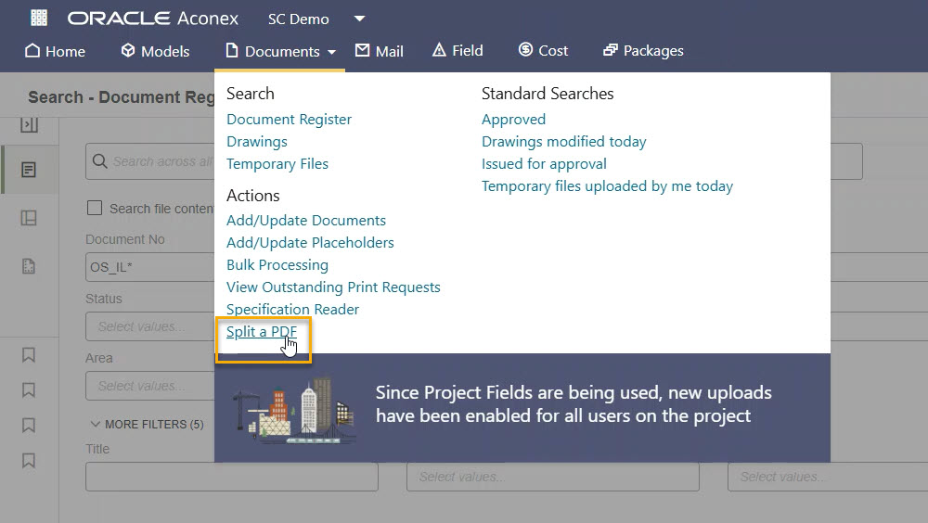Click the Project Fields announcement banner
Viewport: 928px width, 523px height.
[522, 408]
